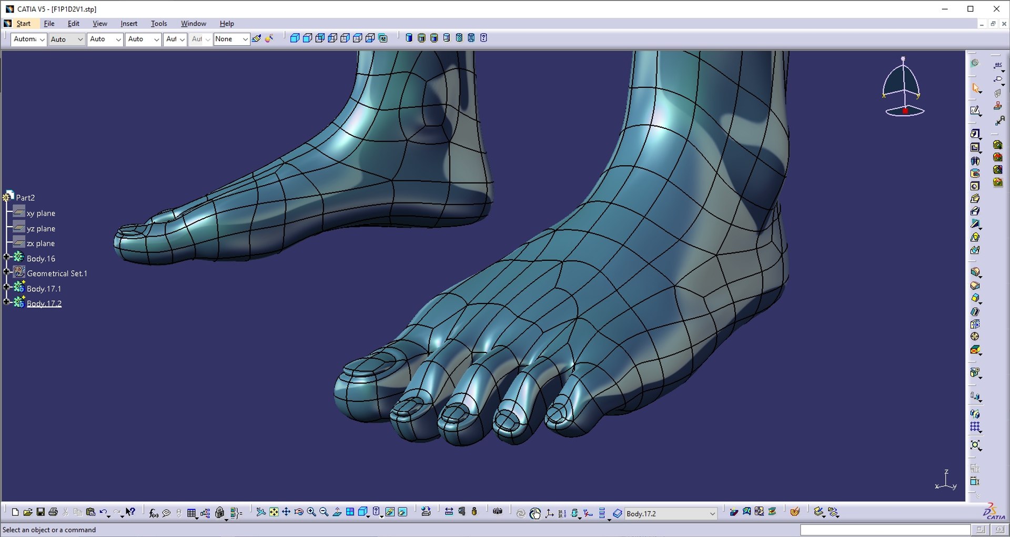Click the Isometric View cube icon
Image resolution: width=1010 pixels, height=537 pixels.
[363, 512]
